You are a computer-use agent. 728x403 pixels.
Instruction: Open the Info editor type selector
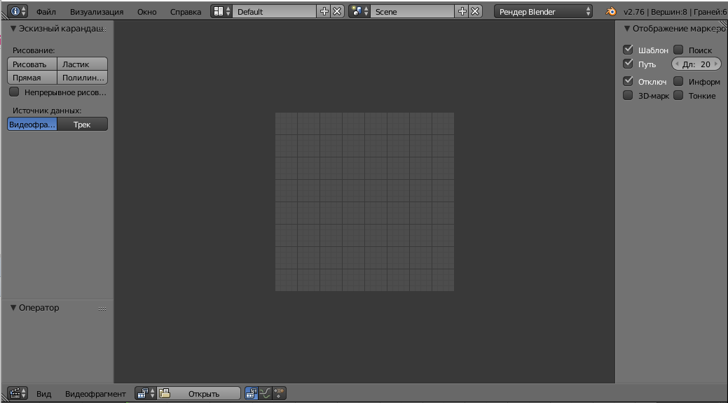point(18,12)
